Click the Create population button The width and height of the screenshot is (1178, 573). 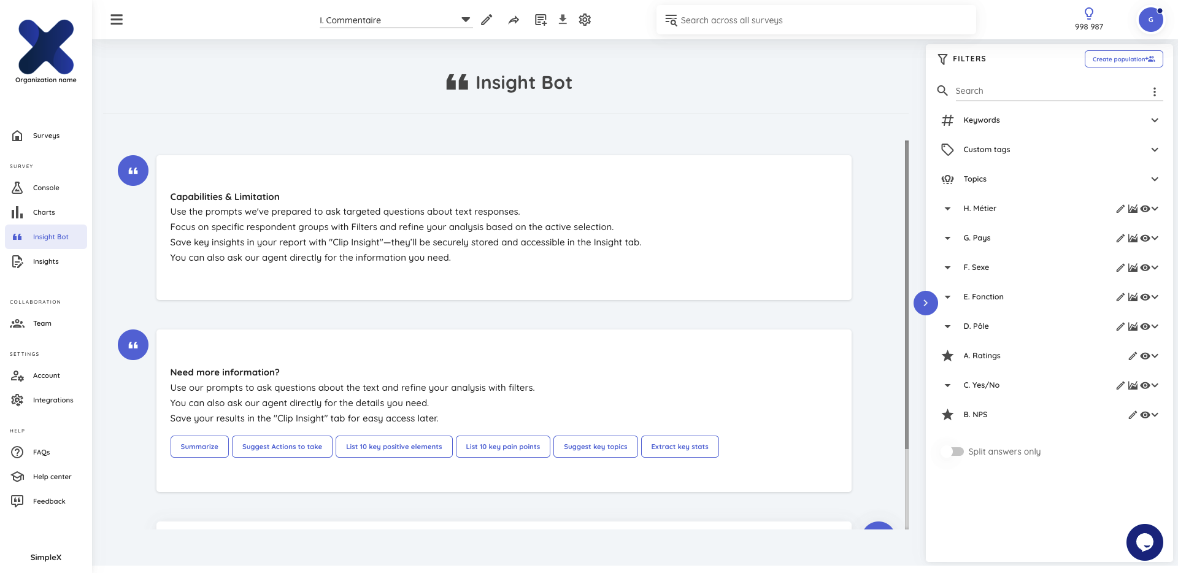1123,59
